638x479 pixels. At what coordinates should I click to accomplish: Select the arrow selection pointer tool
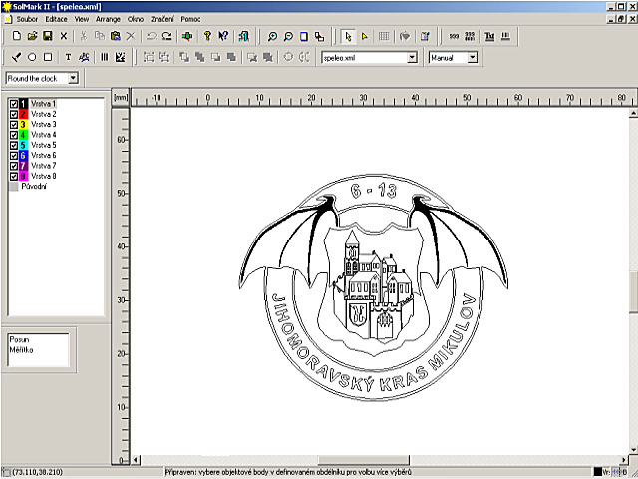tap(348, 37)
